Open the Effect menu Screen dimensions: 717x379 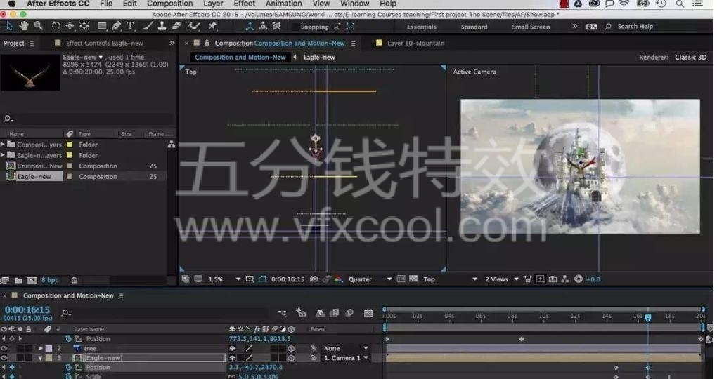point(245,4)
